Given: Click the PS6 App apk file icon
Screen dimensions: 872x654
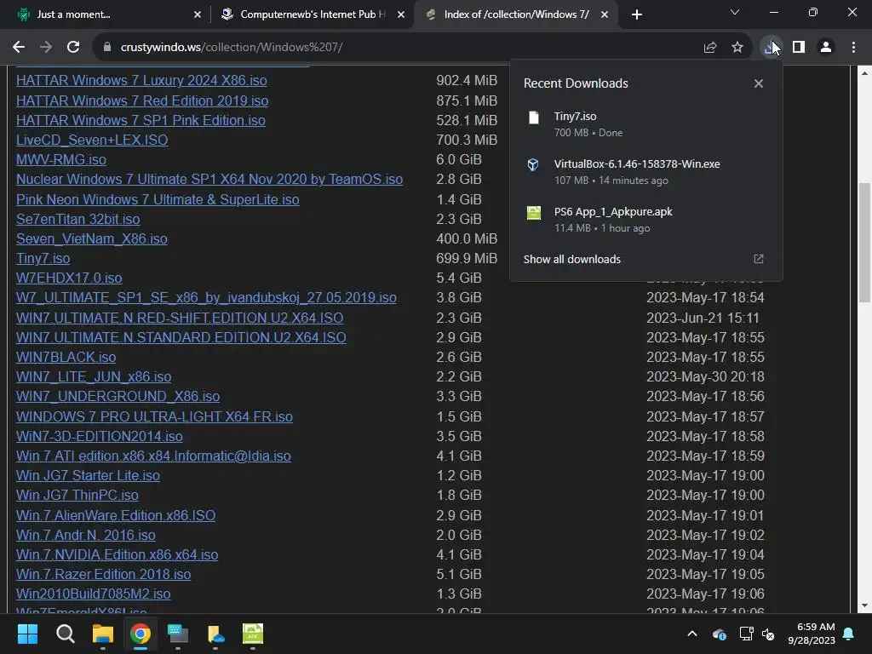Looking at the screenshot, I should (x=534, y=212).
